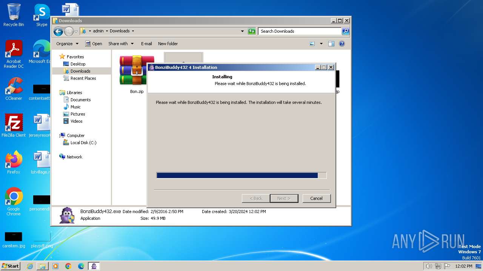Expand the Downloads breadcrumb arrow
Viewport: 483px width, 271px height.
click(x=133, y=31)
